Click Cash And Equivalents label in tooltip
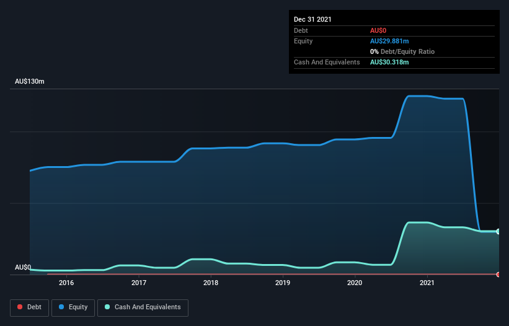 (327, 62)
